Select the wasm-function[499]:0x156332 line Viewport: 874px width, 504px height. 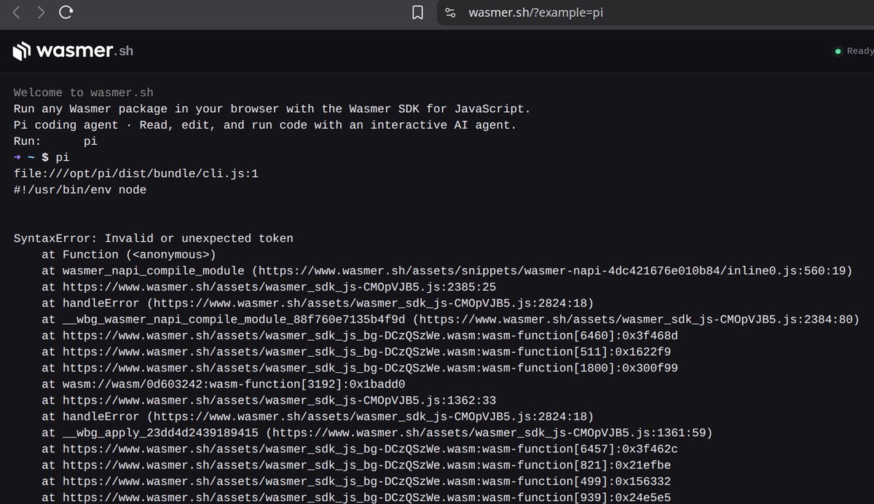pyautogui.click(x=356, y=481)
